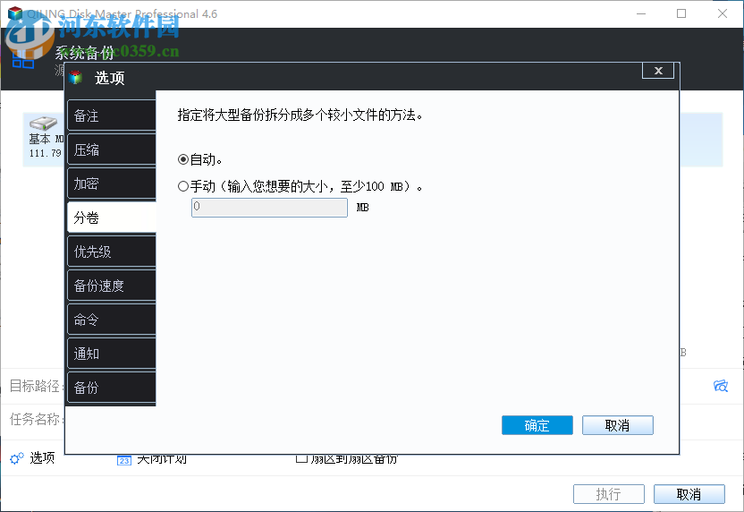Click the browse target path folder icon
This screenshot has height=512, width=744.
pyautogui.click(x=720, y=386)
